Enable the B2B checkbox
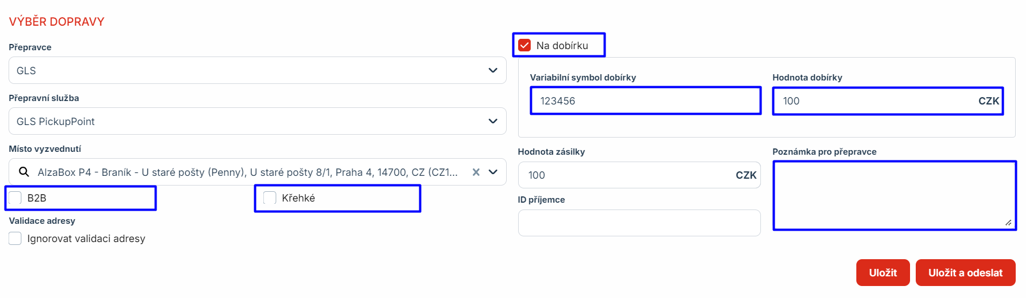Viewport: 1026px width, 298px height. (x=15, y=198)
